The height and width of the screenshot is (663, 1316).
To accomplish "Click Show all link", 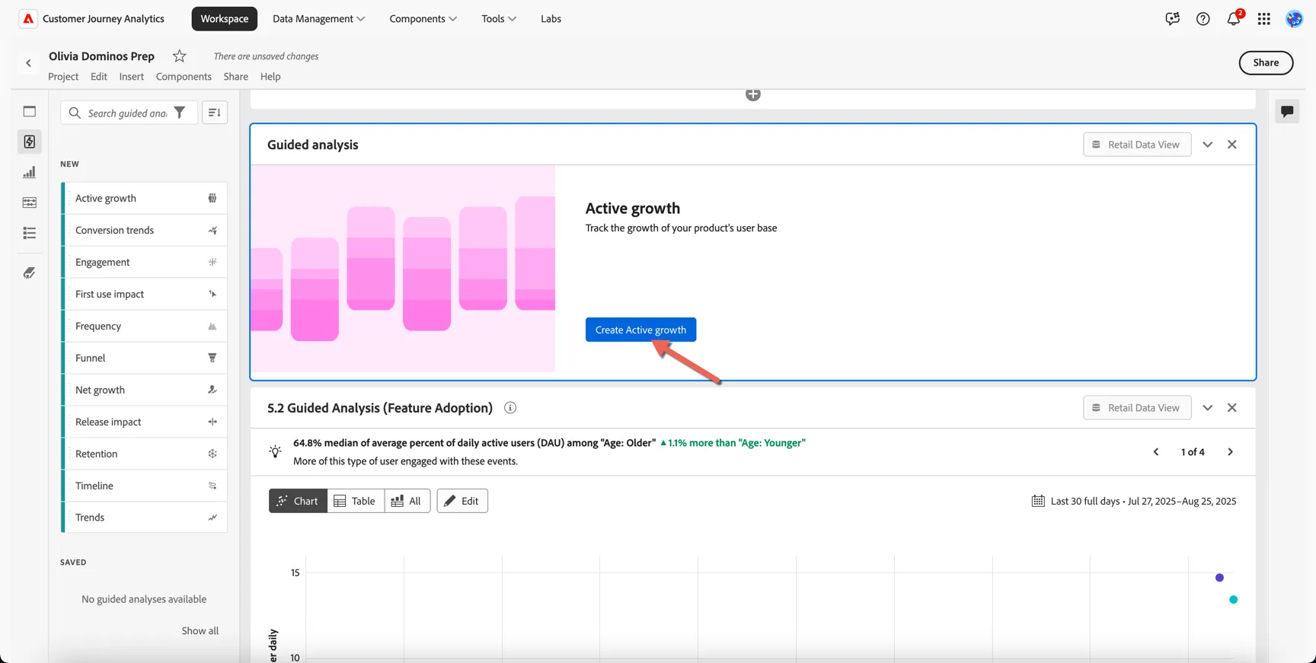I will coord(200,631).
